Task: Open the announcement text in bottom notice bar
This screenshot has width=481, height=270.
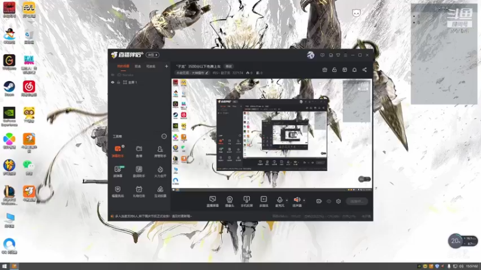Action: tap(153, 216)
